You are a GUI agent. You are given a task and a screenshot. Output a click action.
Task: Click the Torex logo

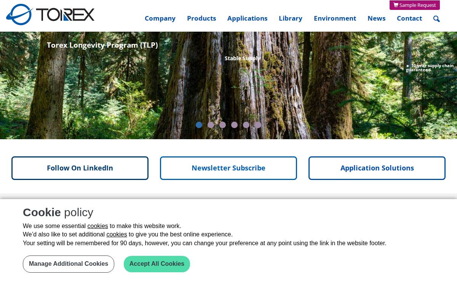click(50, 14)
